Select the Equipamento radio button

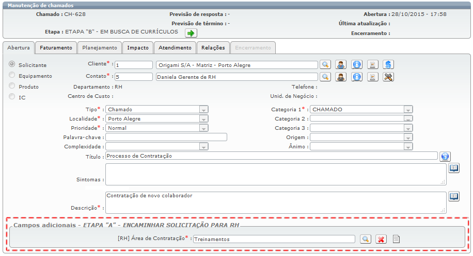(x=12, y=76)
